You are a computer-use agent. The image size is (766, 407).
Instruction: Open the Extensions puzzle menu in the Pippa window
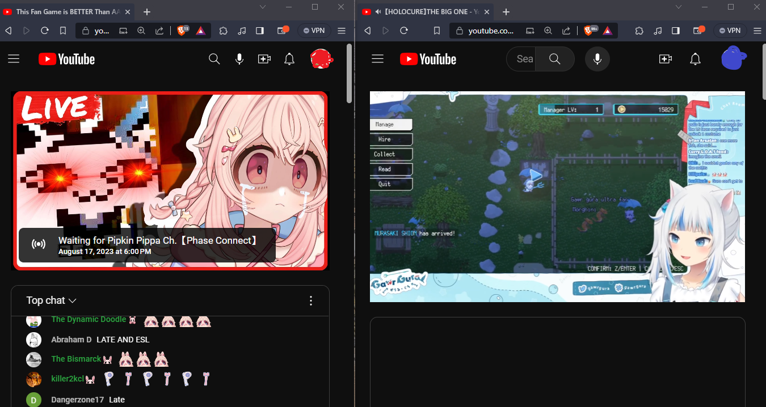click(x=224, y=31)
